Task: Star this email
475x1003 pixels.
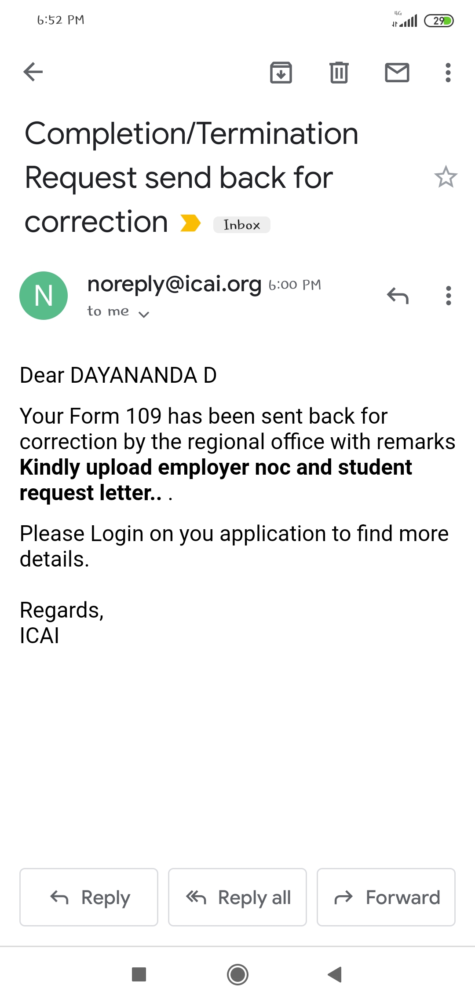Action: pos(446,177)
